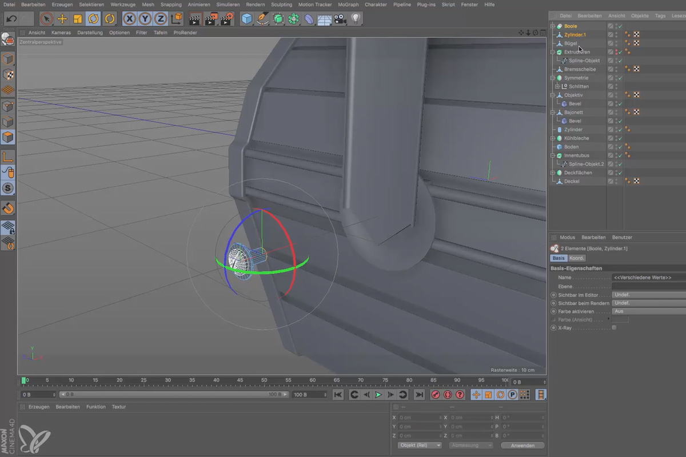Viewport: 686px width, 457px height.
Task: Click the Enable Snap S icon
Action: [7, 188]
